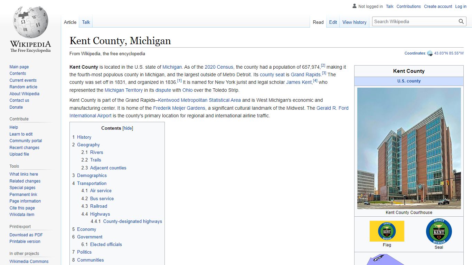Jump to Elected officials in contents

[106, 244]
